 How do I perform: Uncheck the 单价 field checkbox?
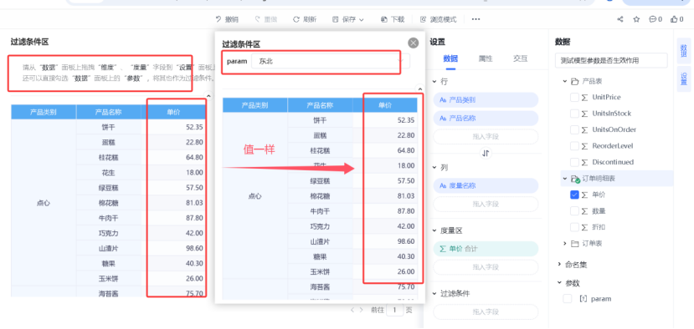[x=574, y=195]
